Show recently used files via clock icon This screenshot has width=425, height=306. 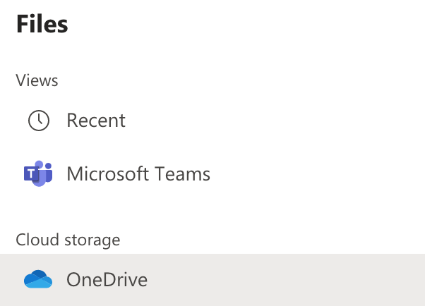39,121
